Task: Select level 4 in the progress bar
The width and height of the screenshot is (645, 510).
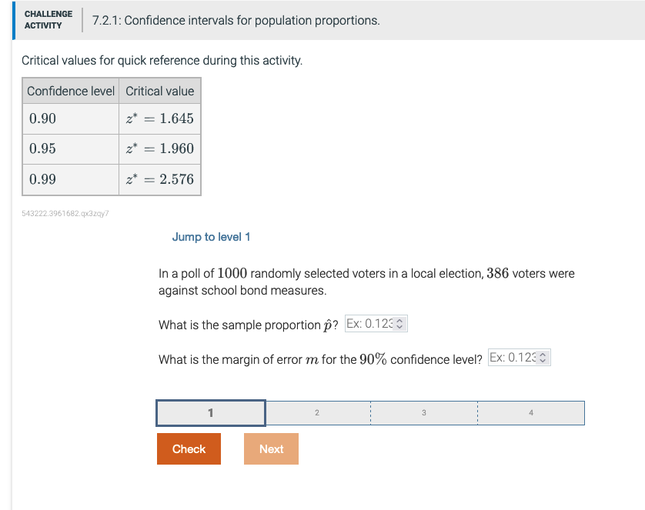Action: 531,412
